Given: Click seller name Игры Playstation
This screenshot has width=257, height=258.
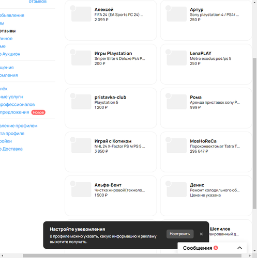Looking at the screenshot, I should [x=113, y=53].
